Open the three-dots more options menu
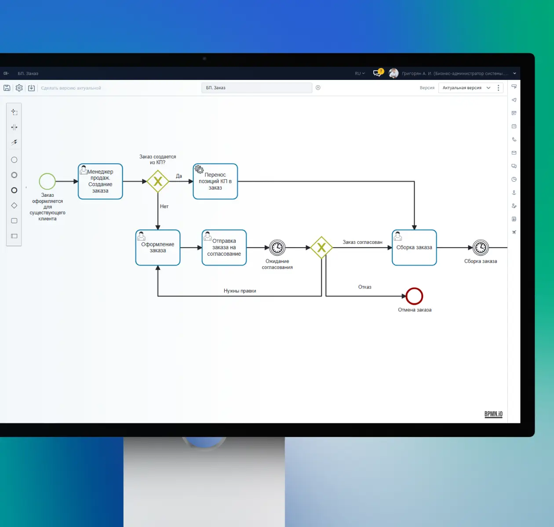This screenshot has width=554, height=527. point(498,88)
